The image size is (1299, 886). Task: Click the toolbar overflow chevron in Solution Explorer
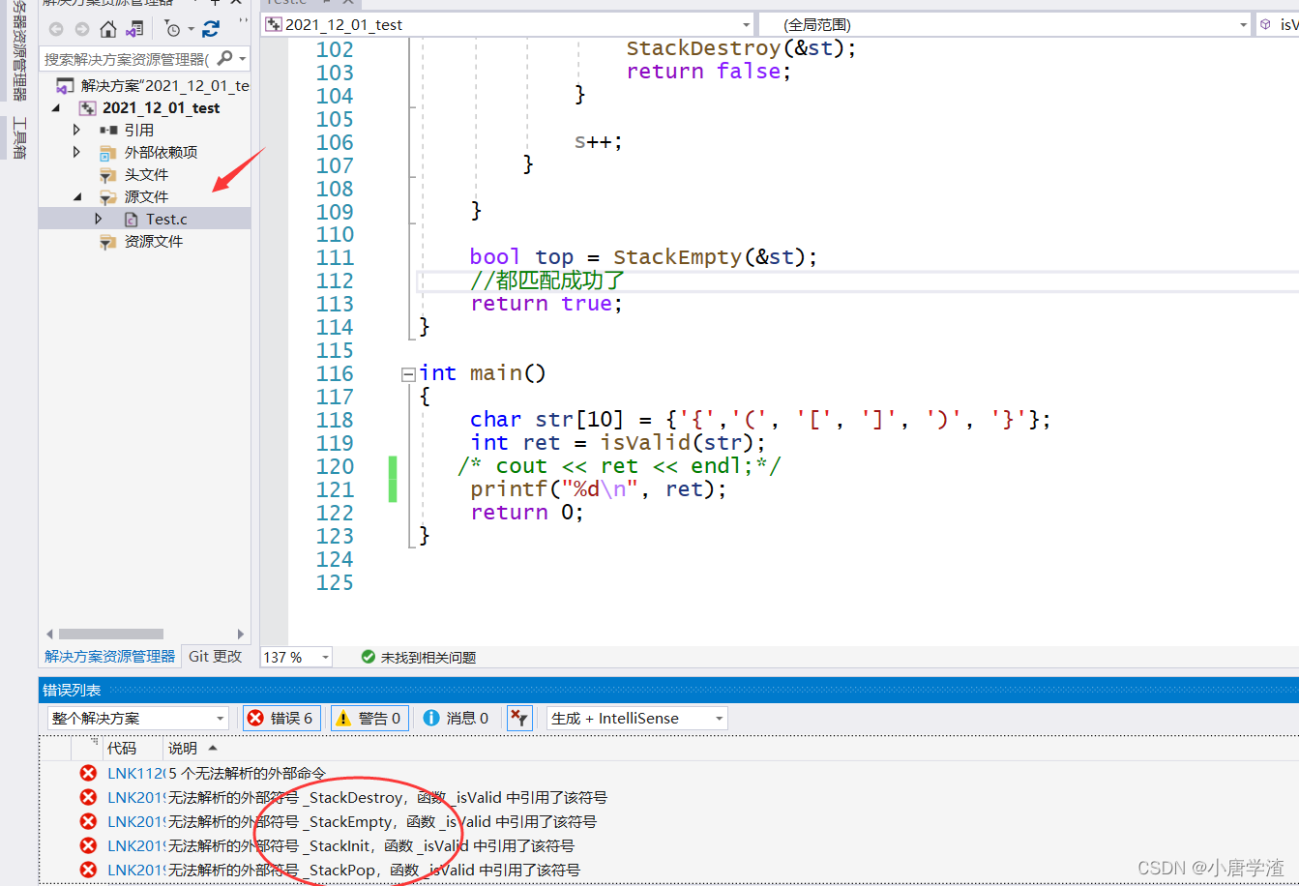(242, 21)
